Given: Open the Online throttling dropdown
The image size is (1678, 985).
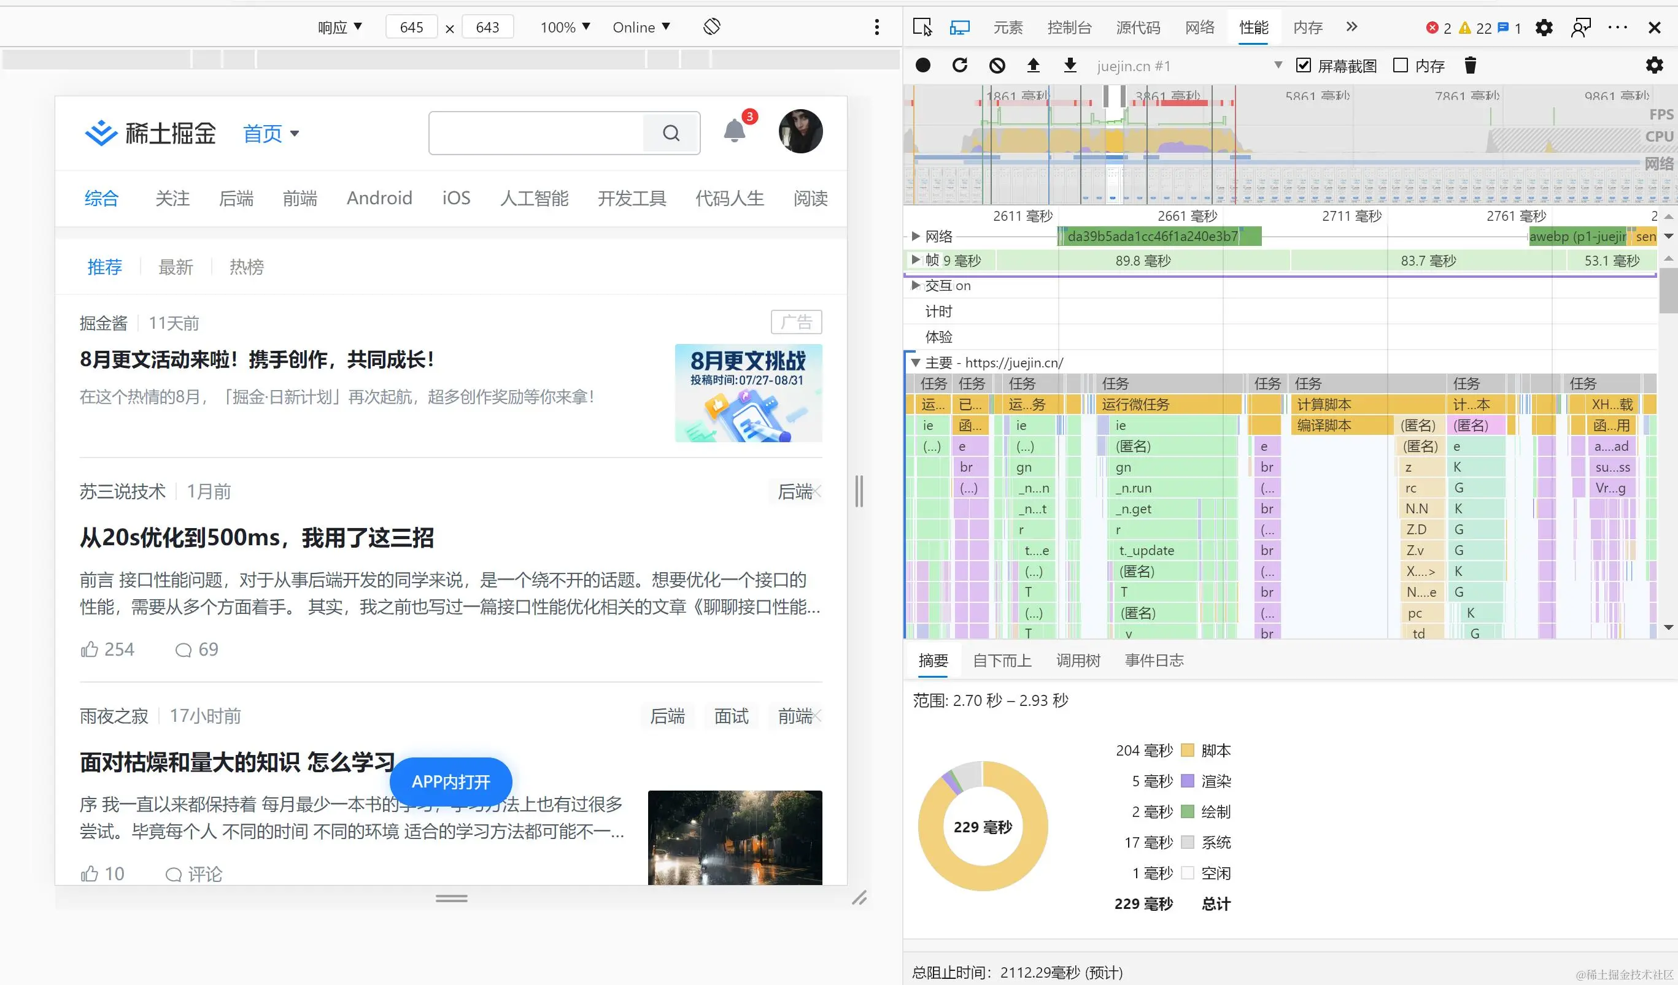Looking at the screenshot, I should pyautogui.click(x=641, y=27).
